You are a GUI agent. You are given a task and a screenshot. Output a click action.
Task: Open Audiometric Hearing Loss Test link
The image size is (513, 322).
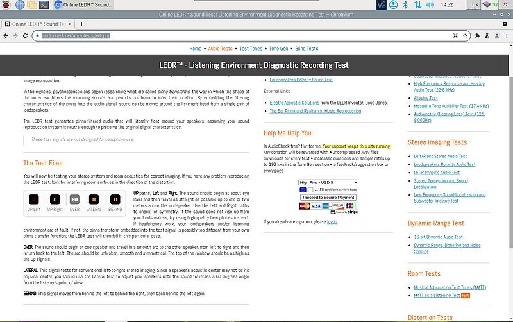point(450,117)
